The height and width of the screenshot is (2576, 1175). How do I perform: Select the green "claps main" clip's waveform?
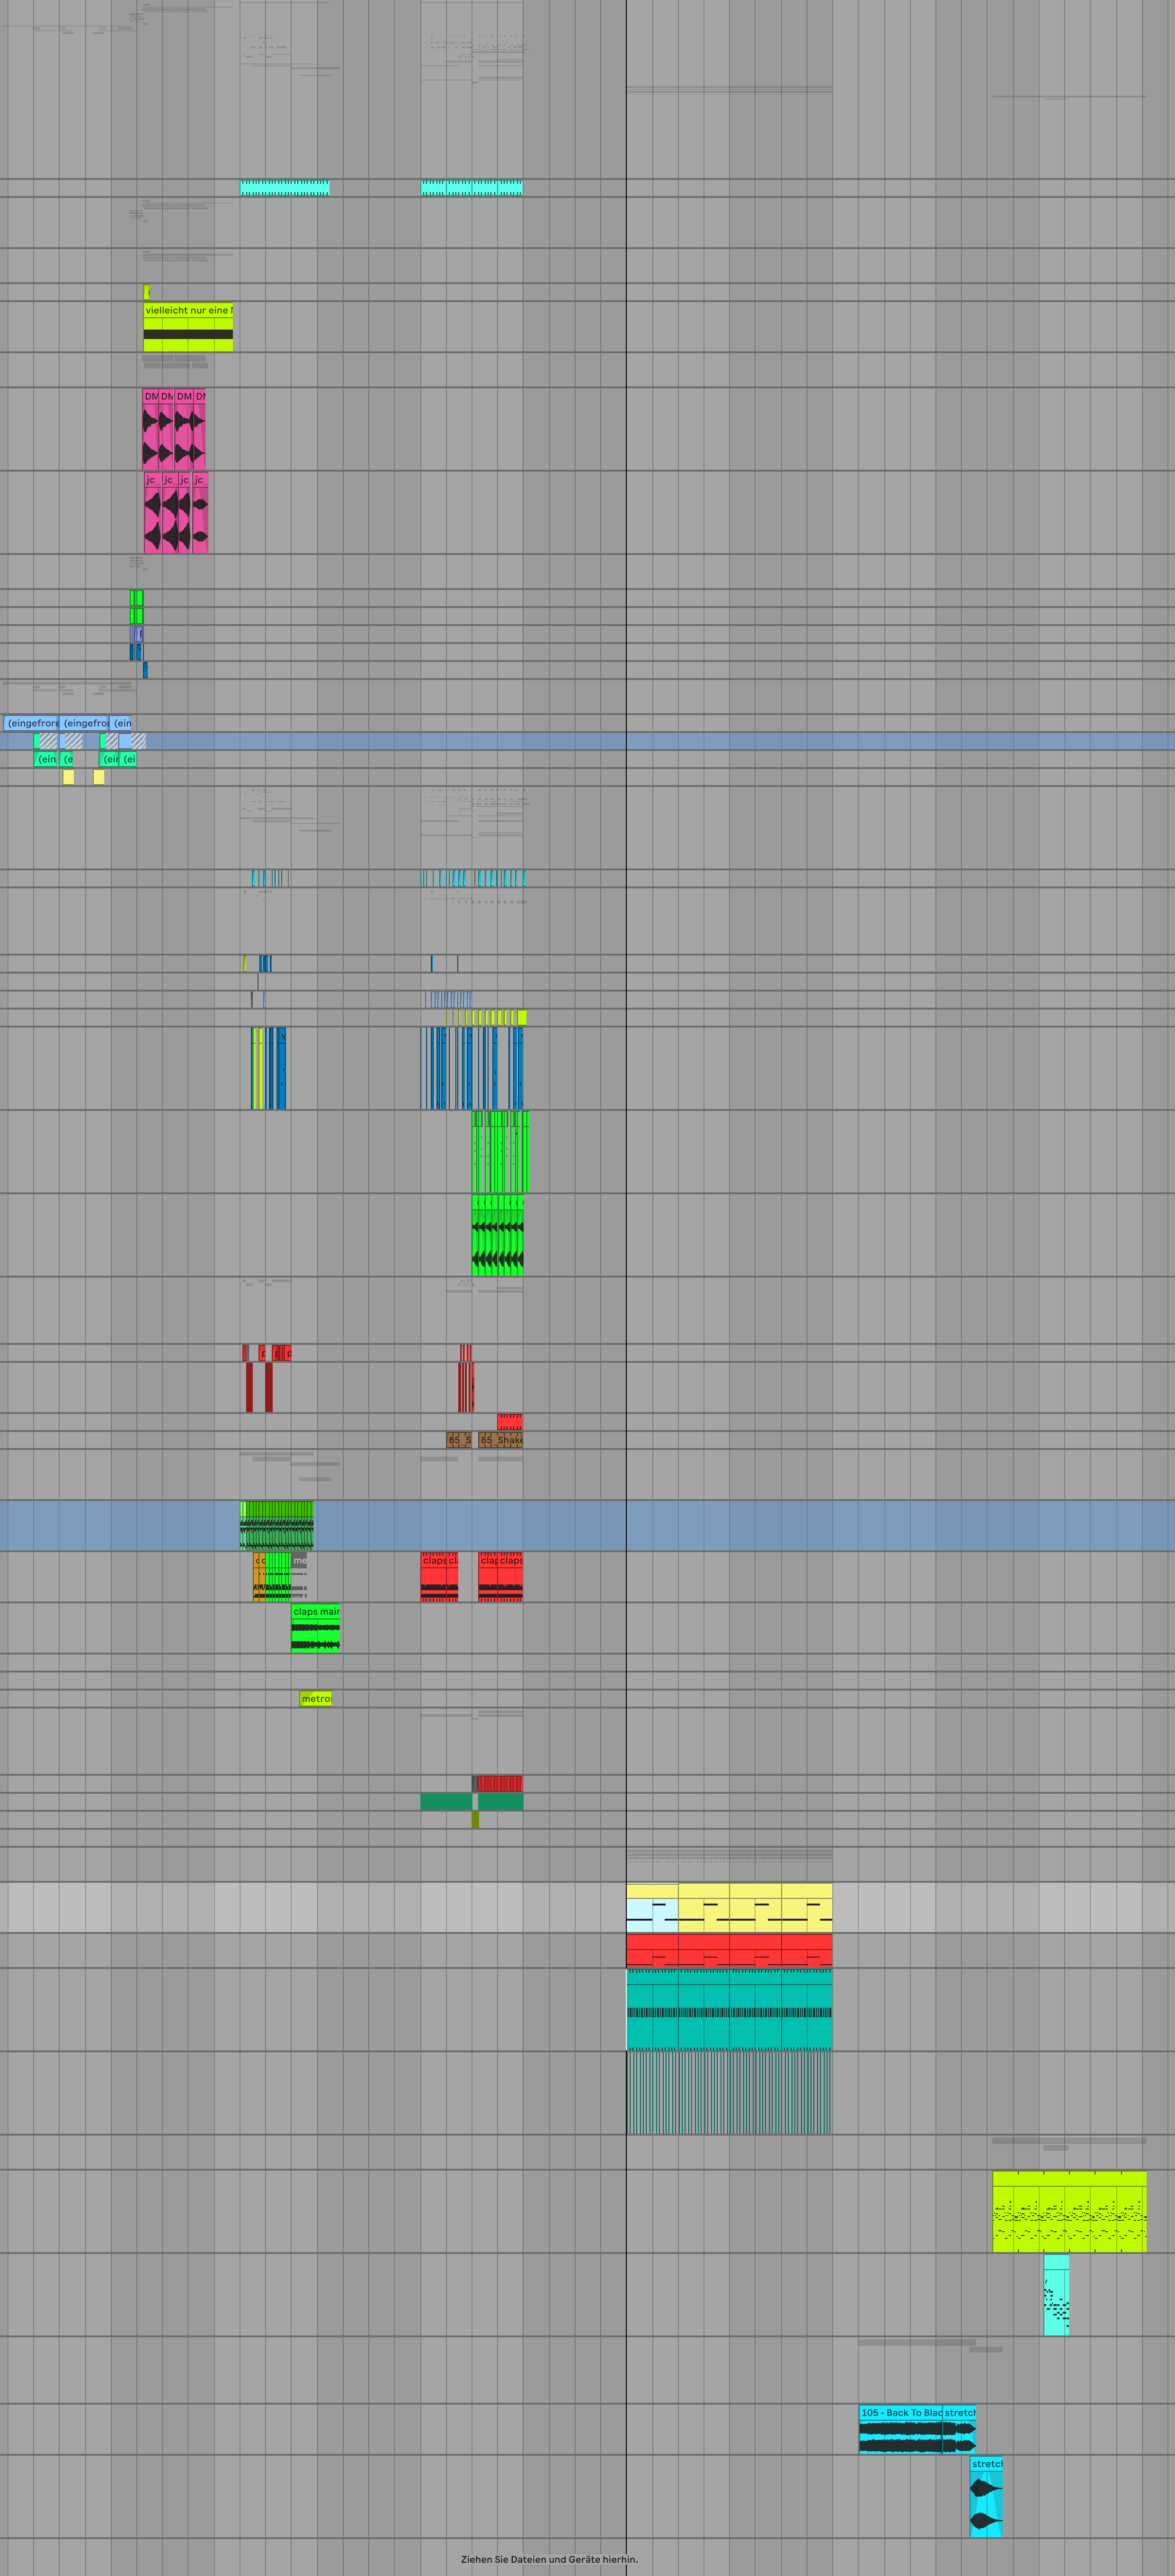(315, 1635)
